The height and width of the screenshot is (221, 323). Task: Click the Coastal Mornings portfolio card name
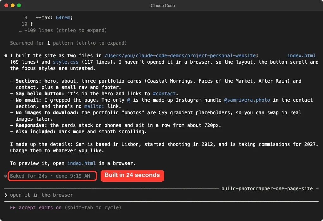(170, 81)
